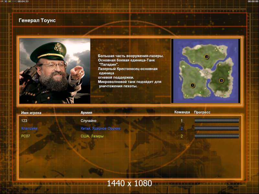Select player name Khamzeke
Image resolution: width=259 pixels, height=194 pixels.
pyautogui.click(x=29, y=128)
